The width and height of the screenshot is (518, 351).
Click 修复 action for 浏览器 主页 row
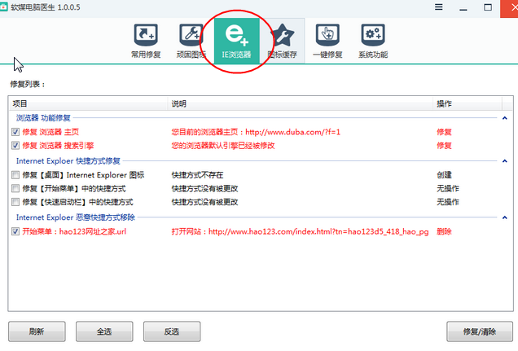click(x=444, y=132)
